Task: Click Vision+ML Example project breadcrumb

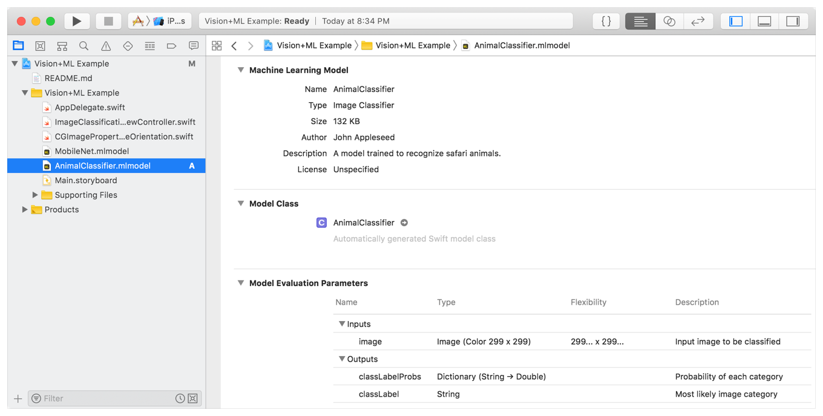Action: pos(307,45)
